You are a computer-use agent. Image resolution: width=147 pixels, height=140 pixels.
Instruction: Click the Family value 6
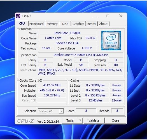pos(45,60)
